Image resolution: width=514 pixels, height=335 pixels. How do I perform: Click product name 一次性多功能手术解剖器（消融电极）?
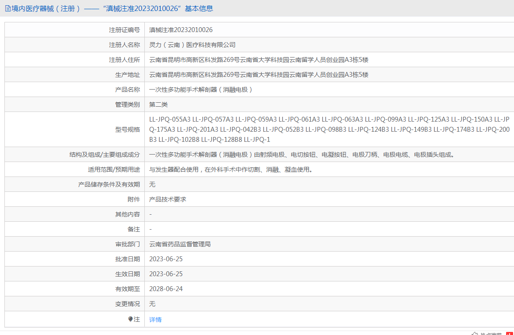[x=201, y=90]
